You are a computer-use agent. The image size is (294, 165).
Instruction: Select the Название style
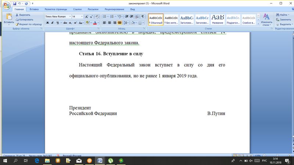coord(217,19)
